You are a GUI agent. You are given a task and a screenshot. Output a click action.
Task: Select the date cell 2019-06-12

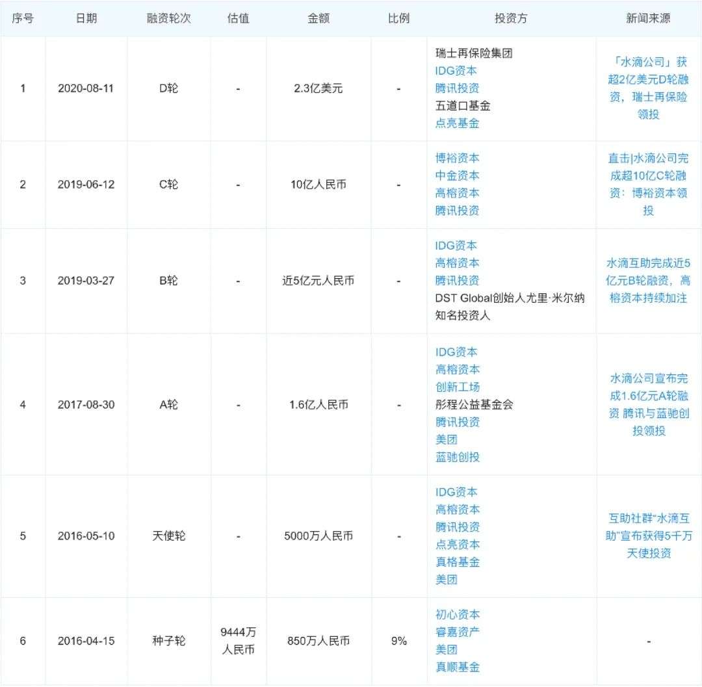[x=86, y=185]
